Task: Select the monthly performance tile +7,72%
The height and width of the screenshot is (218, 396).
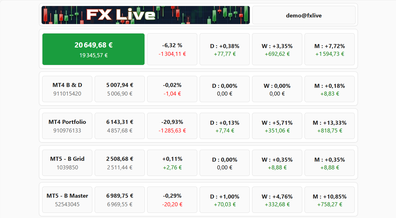Action: tap(329, 49)
